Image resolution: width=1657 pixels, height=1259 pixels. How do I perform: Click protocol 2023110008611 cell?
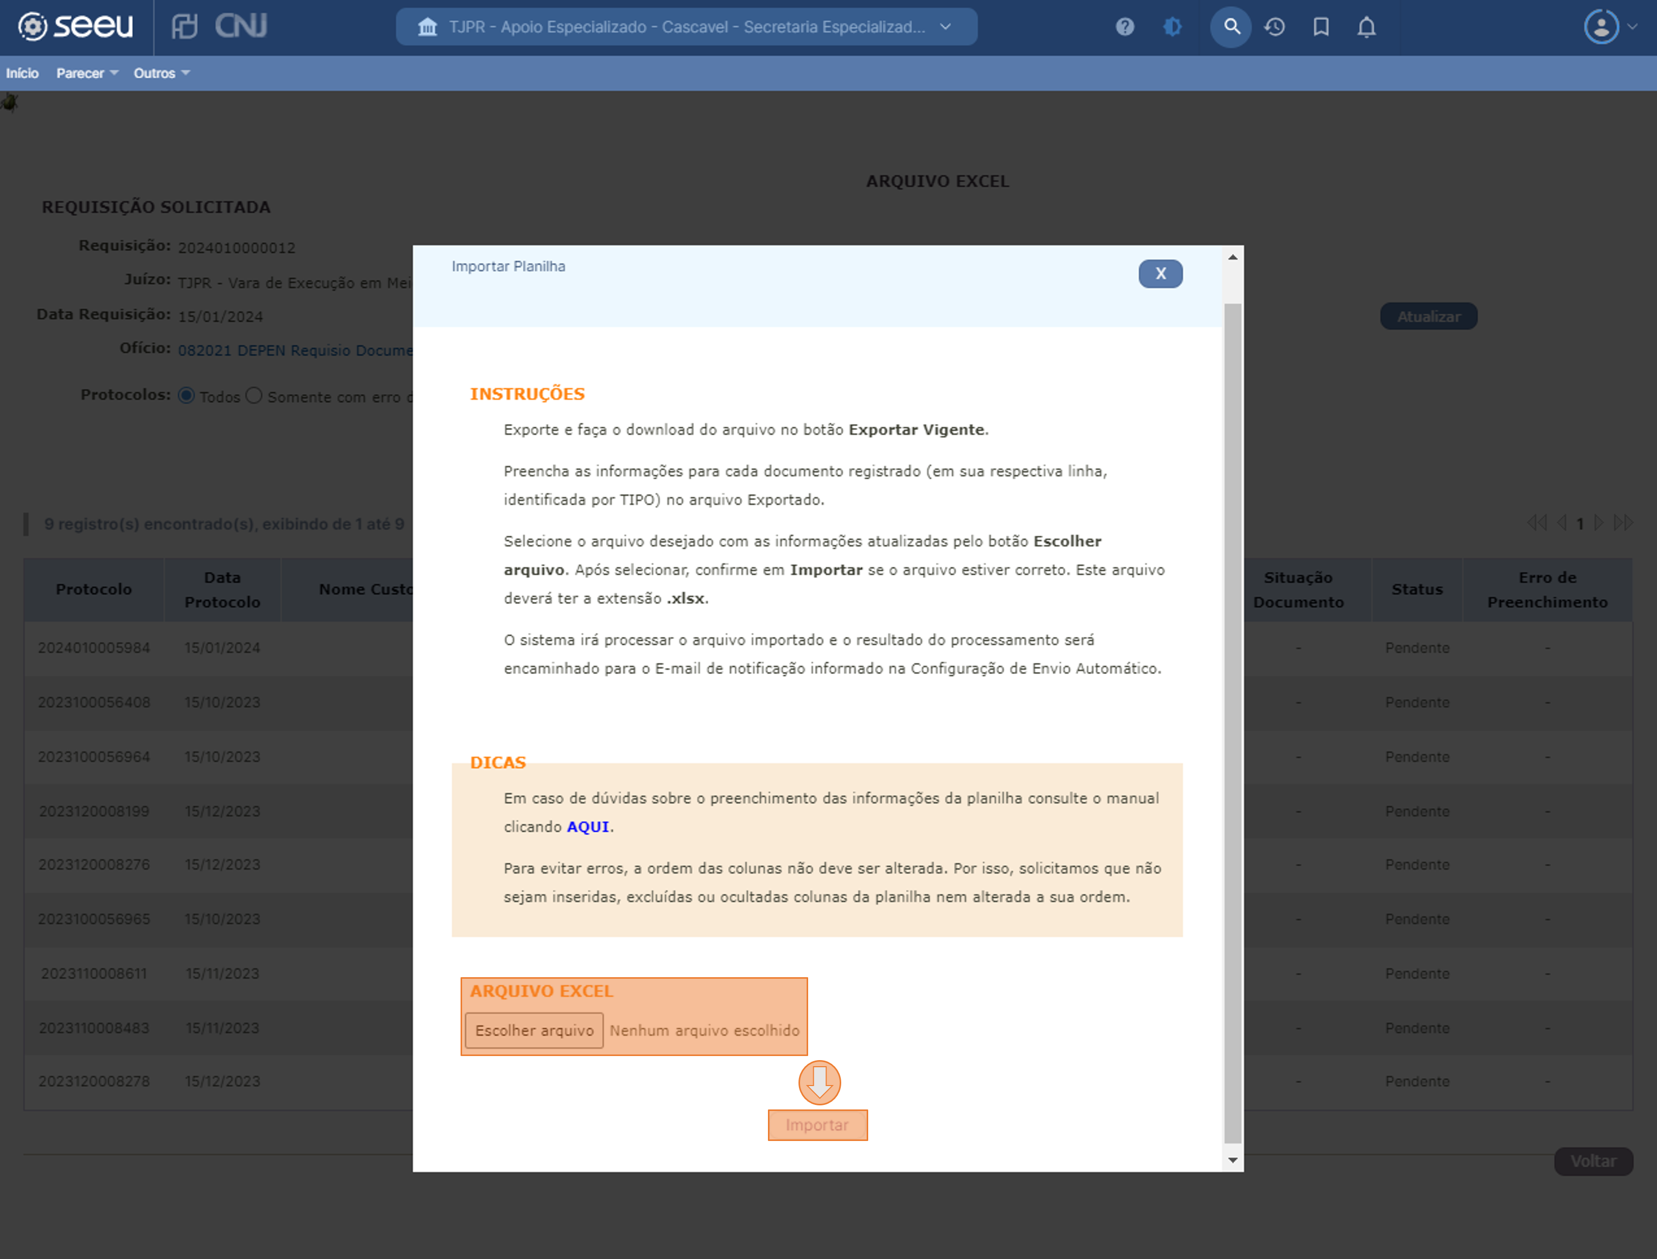click(x=94, y=974)
